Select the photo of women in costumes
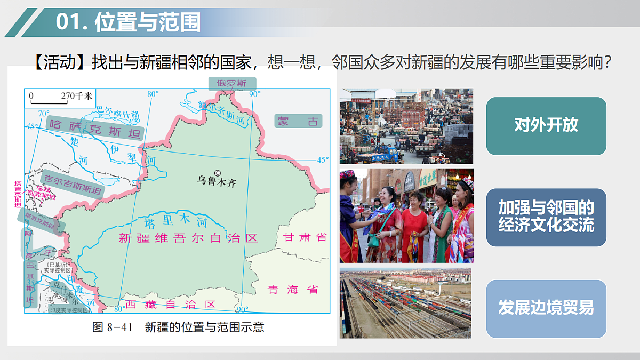 (x=406, y=216)
